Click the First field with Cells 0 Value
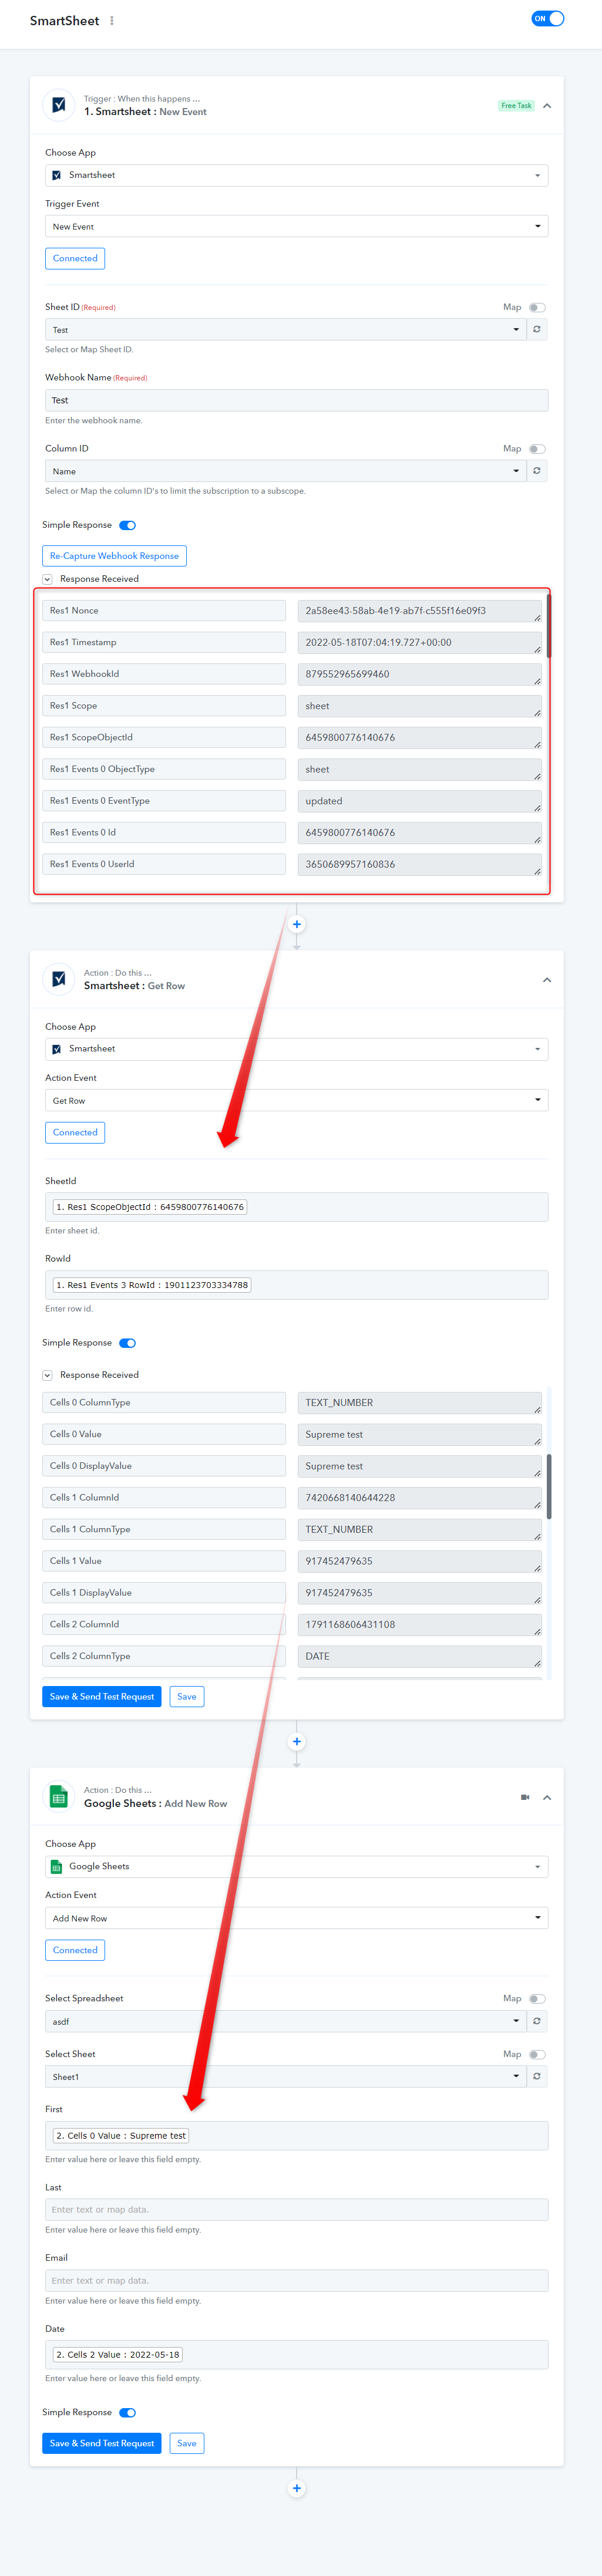 pos(296,2136)
